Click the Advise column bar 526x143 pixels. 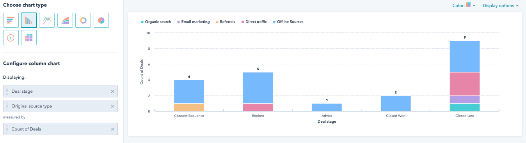(x=327, y=108)
